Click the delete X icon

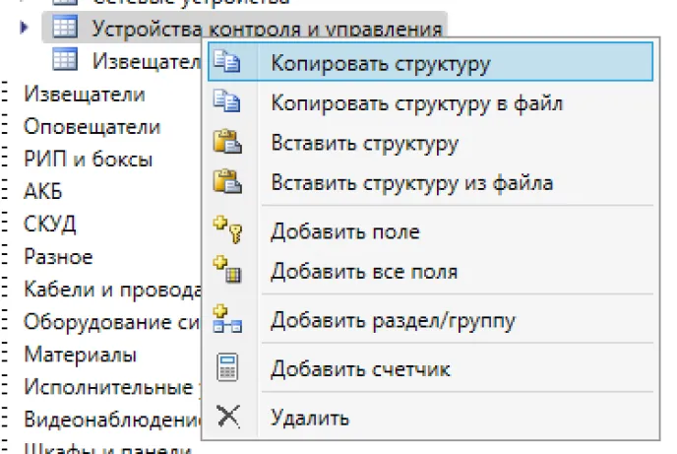pos(227,418)
